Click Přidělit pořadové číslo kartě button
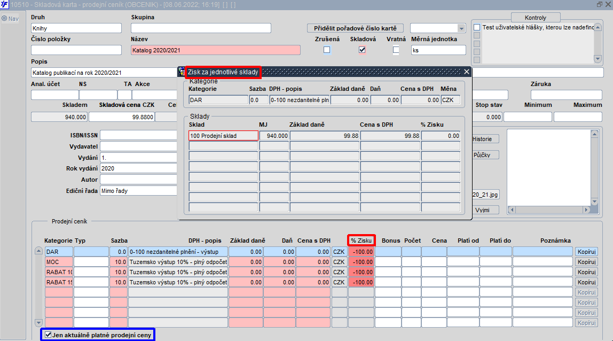613x341 pixels. 356,28
